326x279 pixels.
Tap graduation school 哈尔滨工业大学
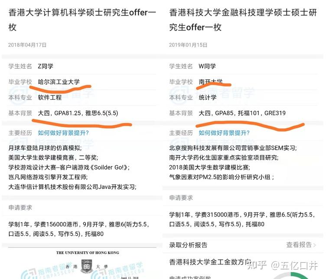(x=59, y=81)
